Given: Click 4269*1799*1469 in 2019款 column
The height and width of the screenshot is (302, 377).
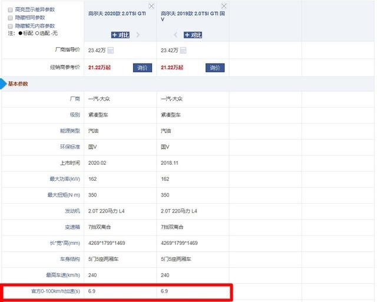Looking at the screenshot, I should [179, 243].
